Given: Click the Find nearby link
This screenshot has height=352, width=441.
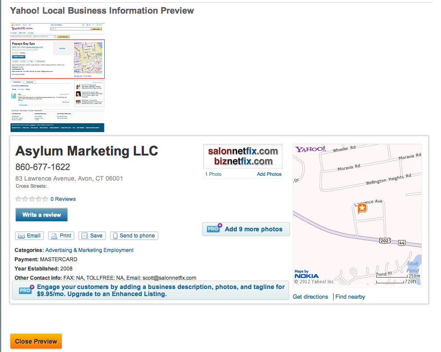Looking at the screenshot, I should tap(350, 297).
